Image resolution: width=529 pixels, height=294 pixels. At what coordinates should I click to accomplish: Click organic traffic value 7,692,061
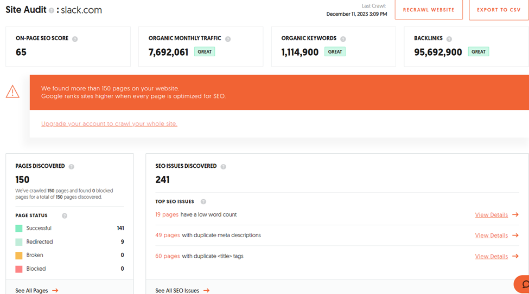[168, 52]
